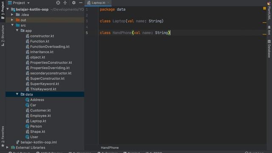
Task: Collapse the data package
Action: [17, 94]
